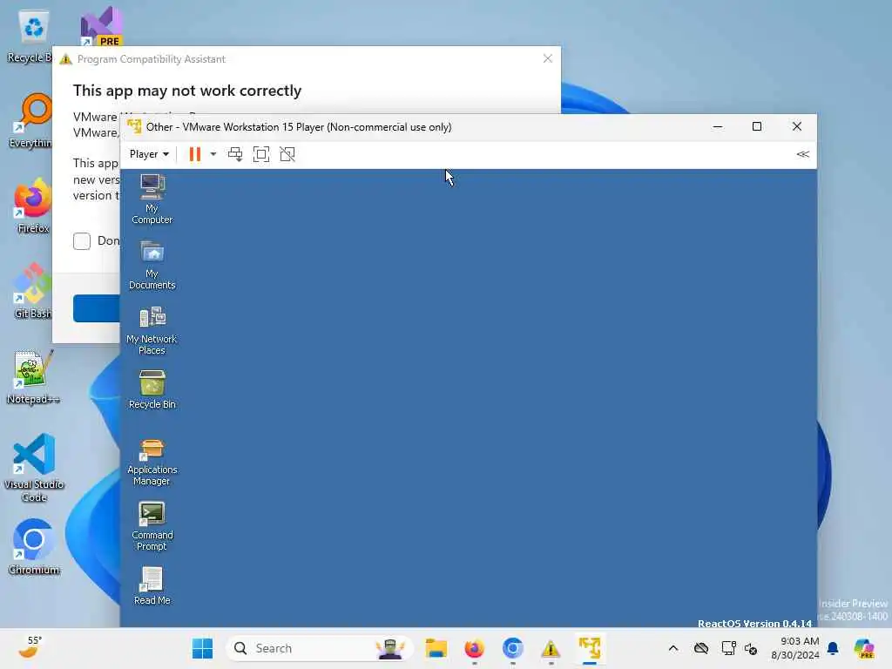The width and height of the screenshot is (892, 669).
Task: Tick the Don't show checkbox in Compatibility Assistant
Action: click(x=82, y=241)
